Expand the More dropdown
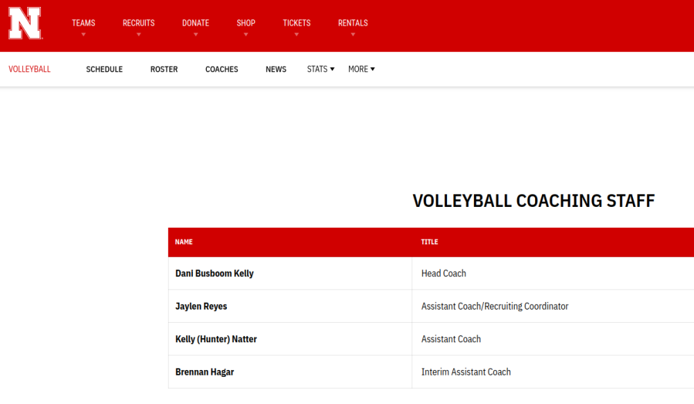This screenshot has width=694, height=404. 361,69
